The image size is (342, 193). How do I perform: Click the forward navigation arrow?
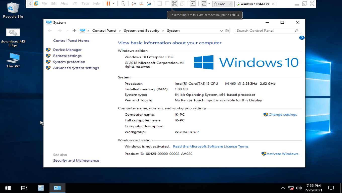[x=60, y=31]
